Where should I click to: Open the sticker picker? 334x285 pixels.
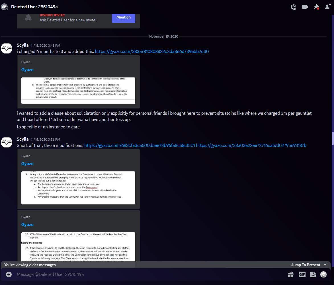[313, 274]
